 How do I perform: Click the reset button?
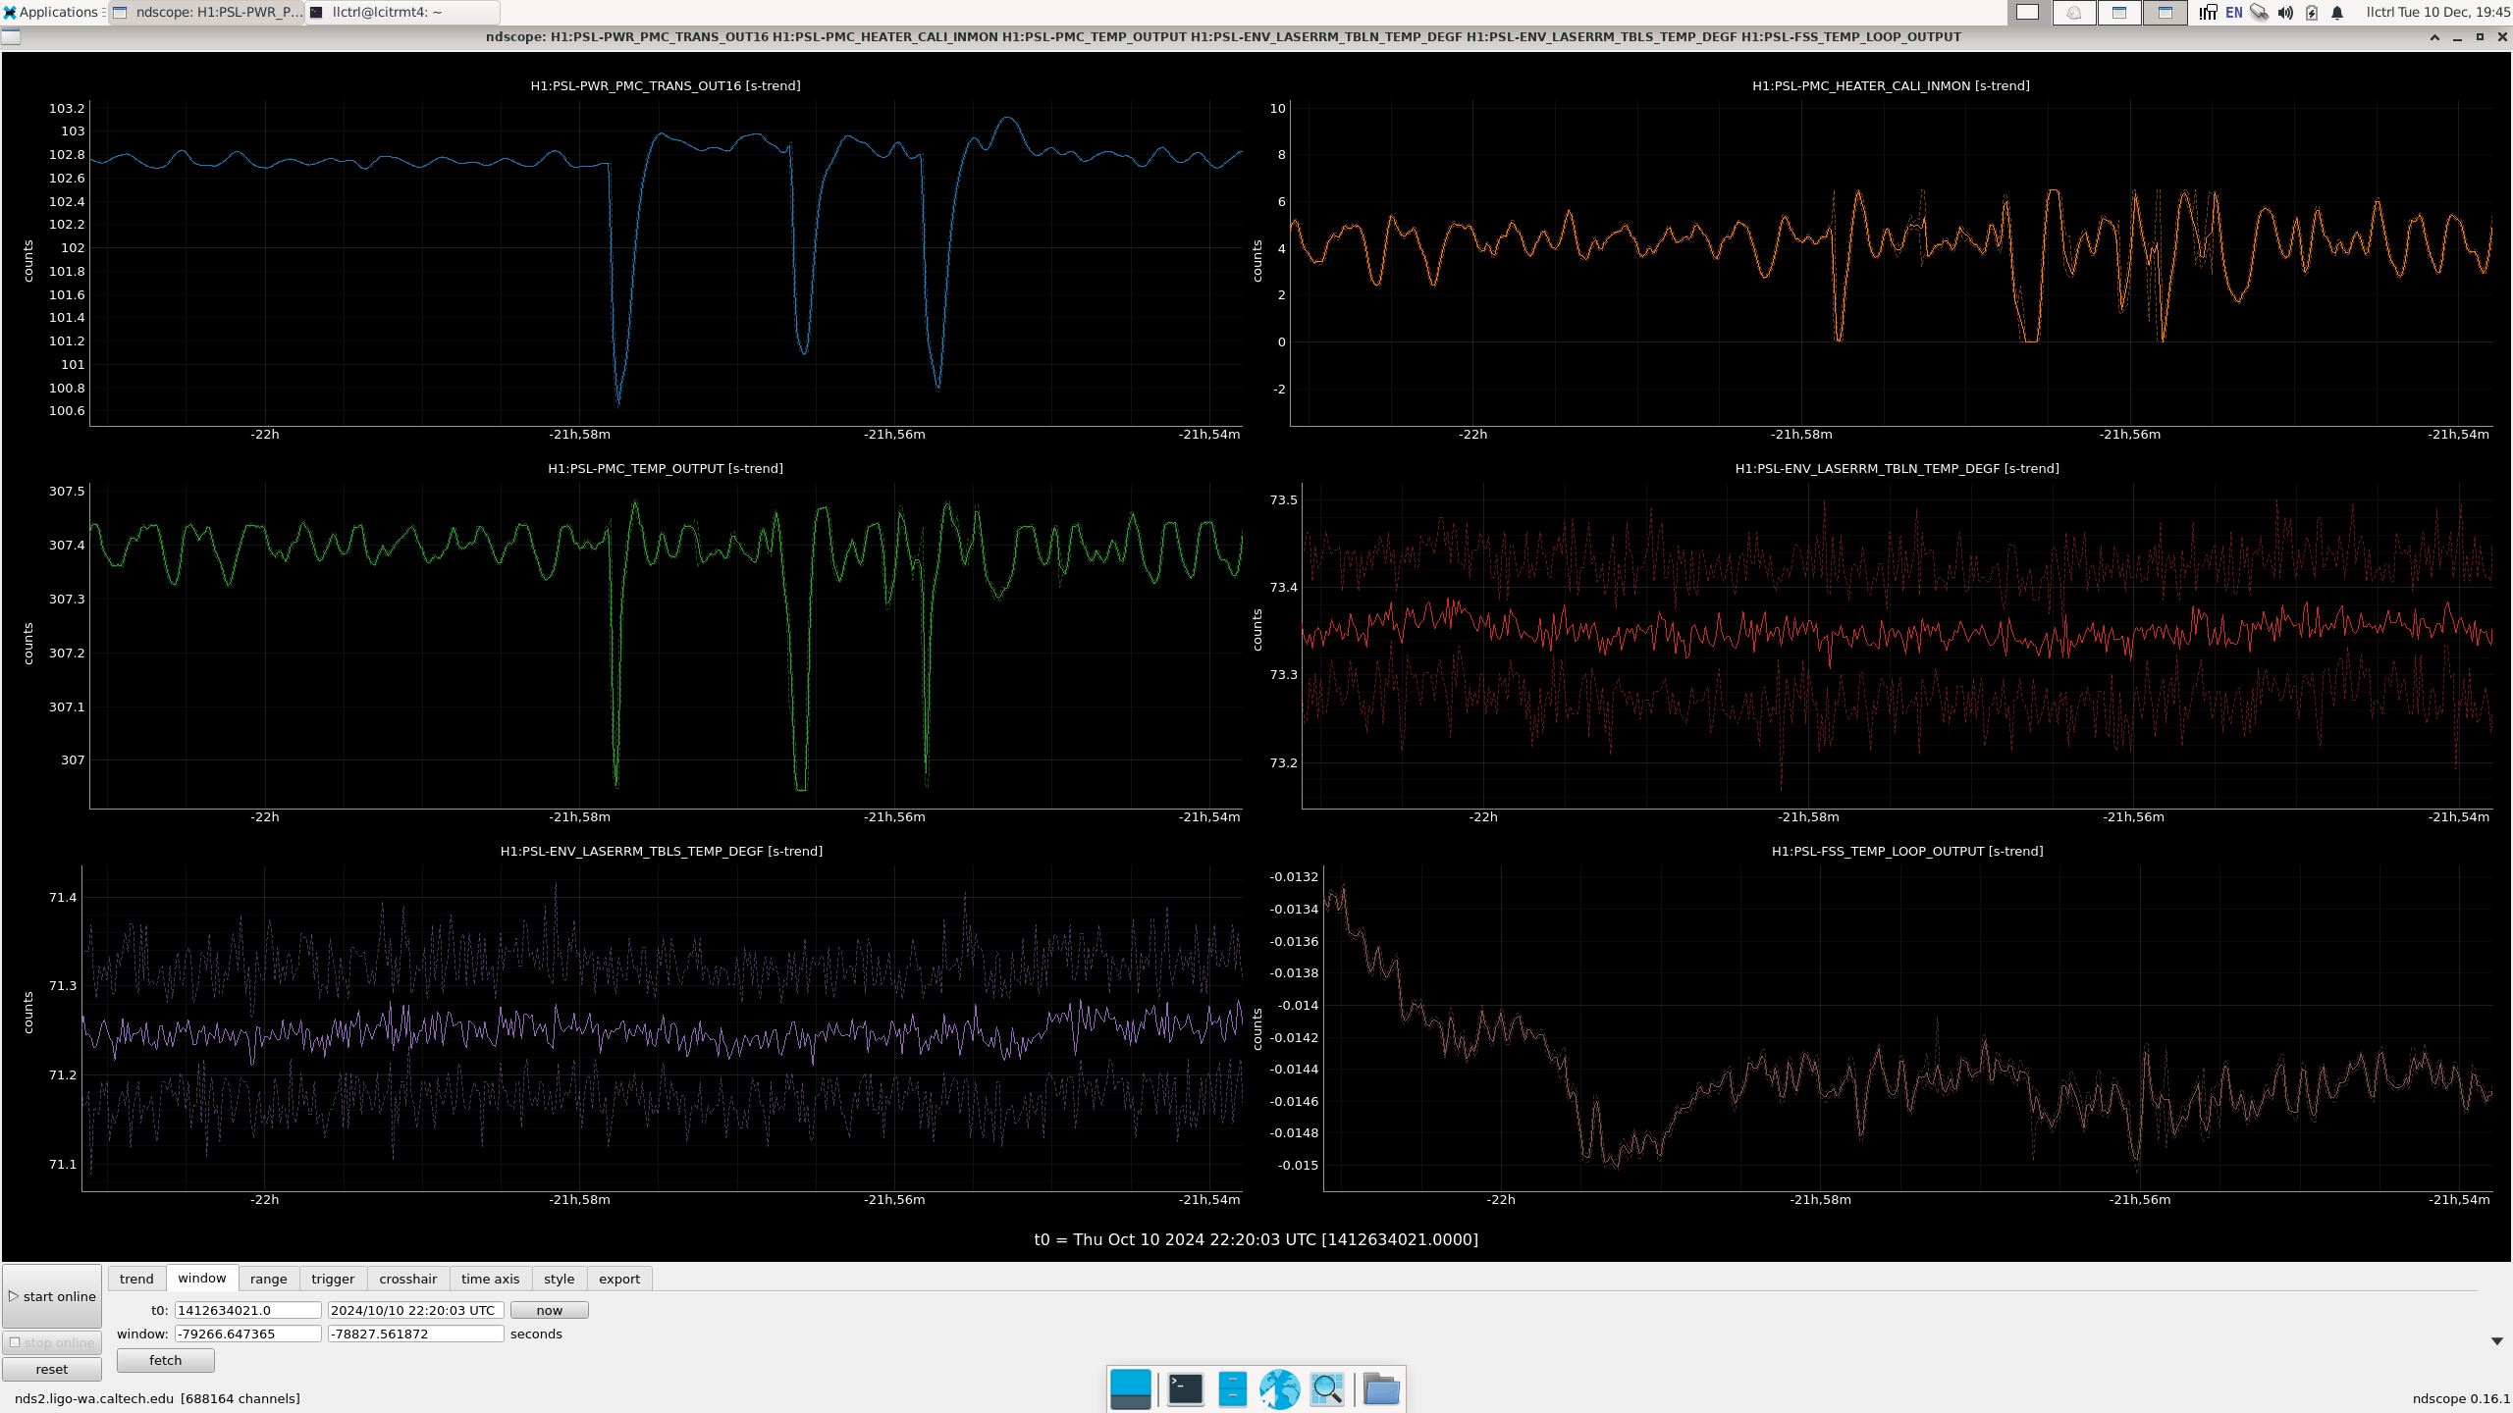click(52, 1369)
